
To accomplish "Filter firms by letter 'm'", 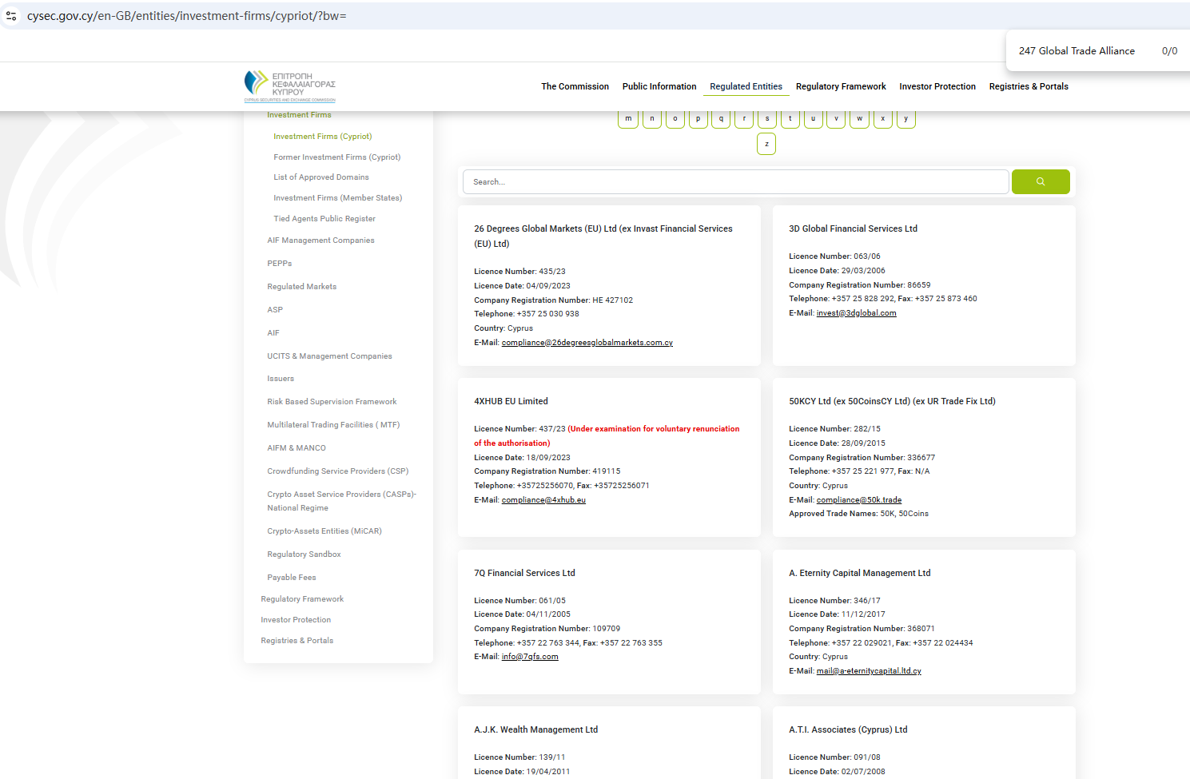I will coord(628,118).
